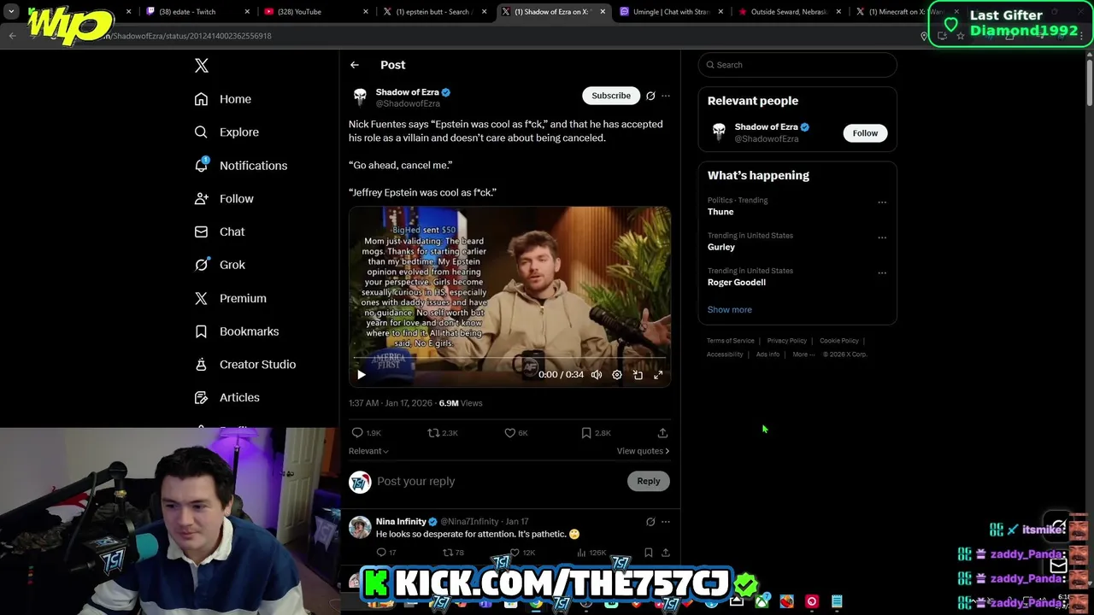Mute the video volume
1094x615 pixels.
[x=597, y=374]
